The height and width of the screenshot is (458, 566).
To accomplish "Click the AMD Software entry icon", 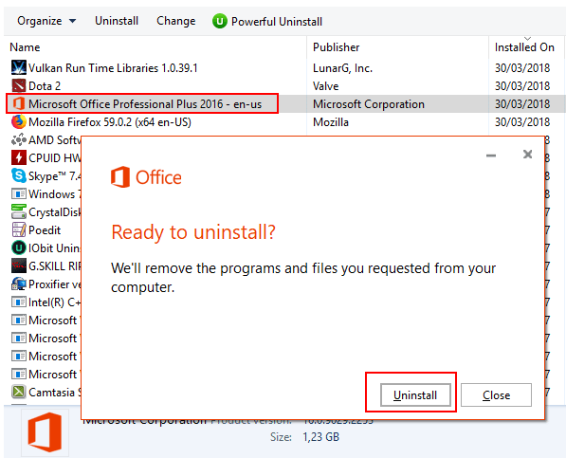I will tap(18, 139).
